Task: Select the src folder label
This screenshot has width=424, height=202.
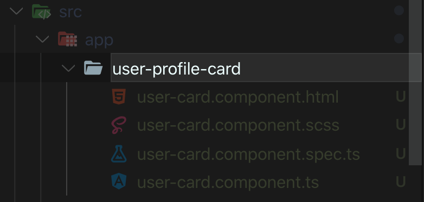Action: [70, 12]
